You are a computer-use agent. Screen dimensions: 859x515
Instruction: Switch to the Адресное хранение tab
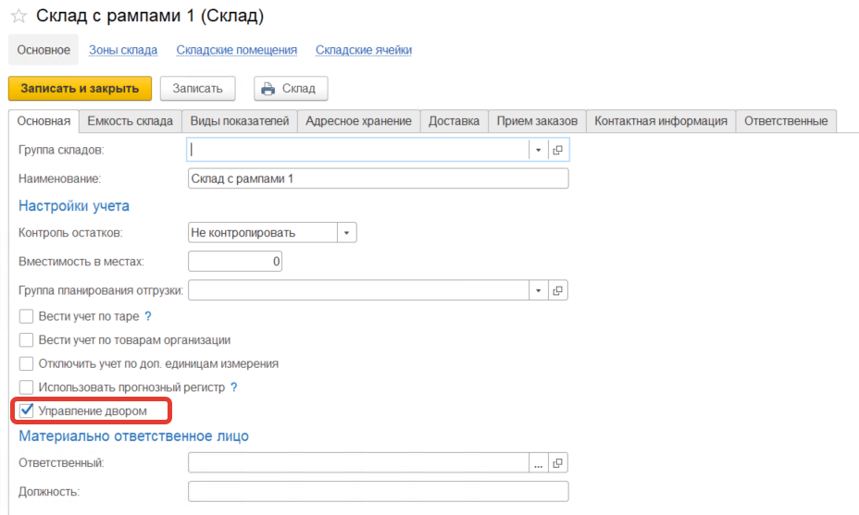coord(358,121)
